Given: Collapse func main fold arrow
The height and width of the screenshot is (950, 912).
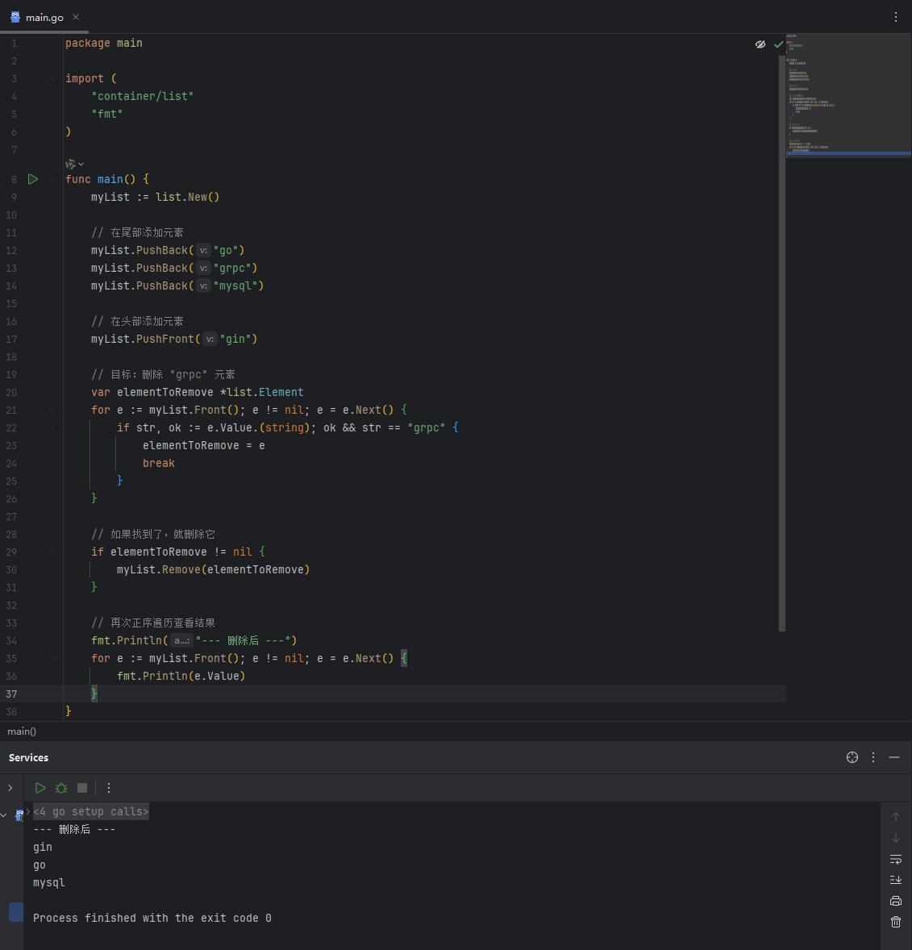Looking at the screenshot, I should (53, 179).
